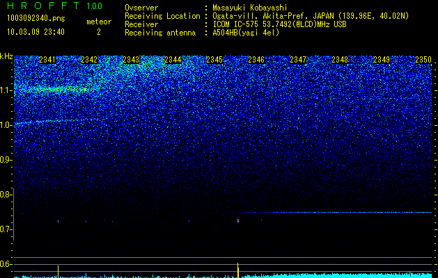438x278 pixels.
Task: Click the 0.7 kHz axis label
Action: [x=5, y=229]
